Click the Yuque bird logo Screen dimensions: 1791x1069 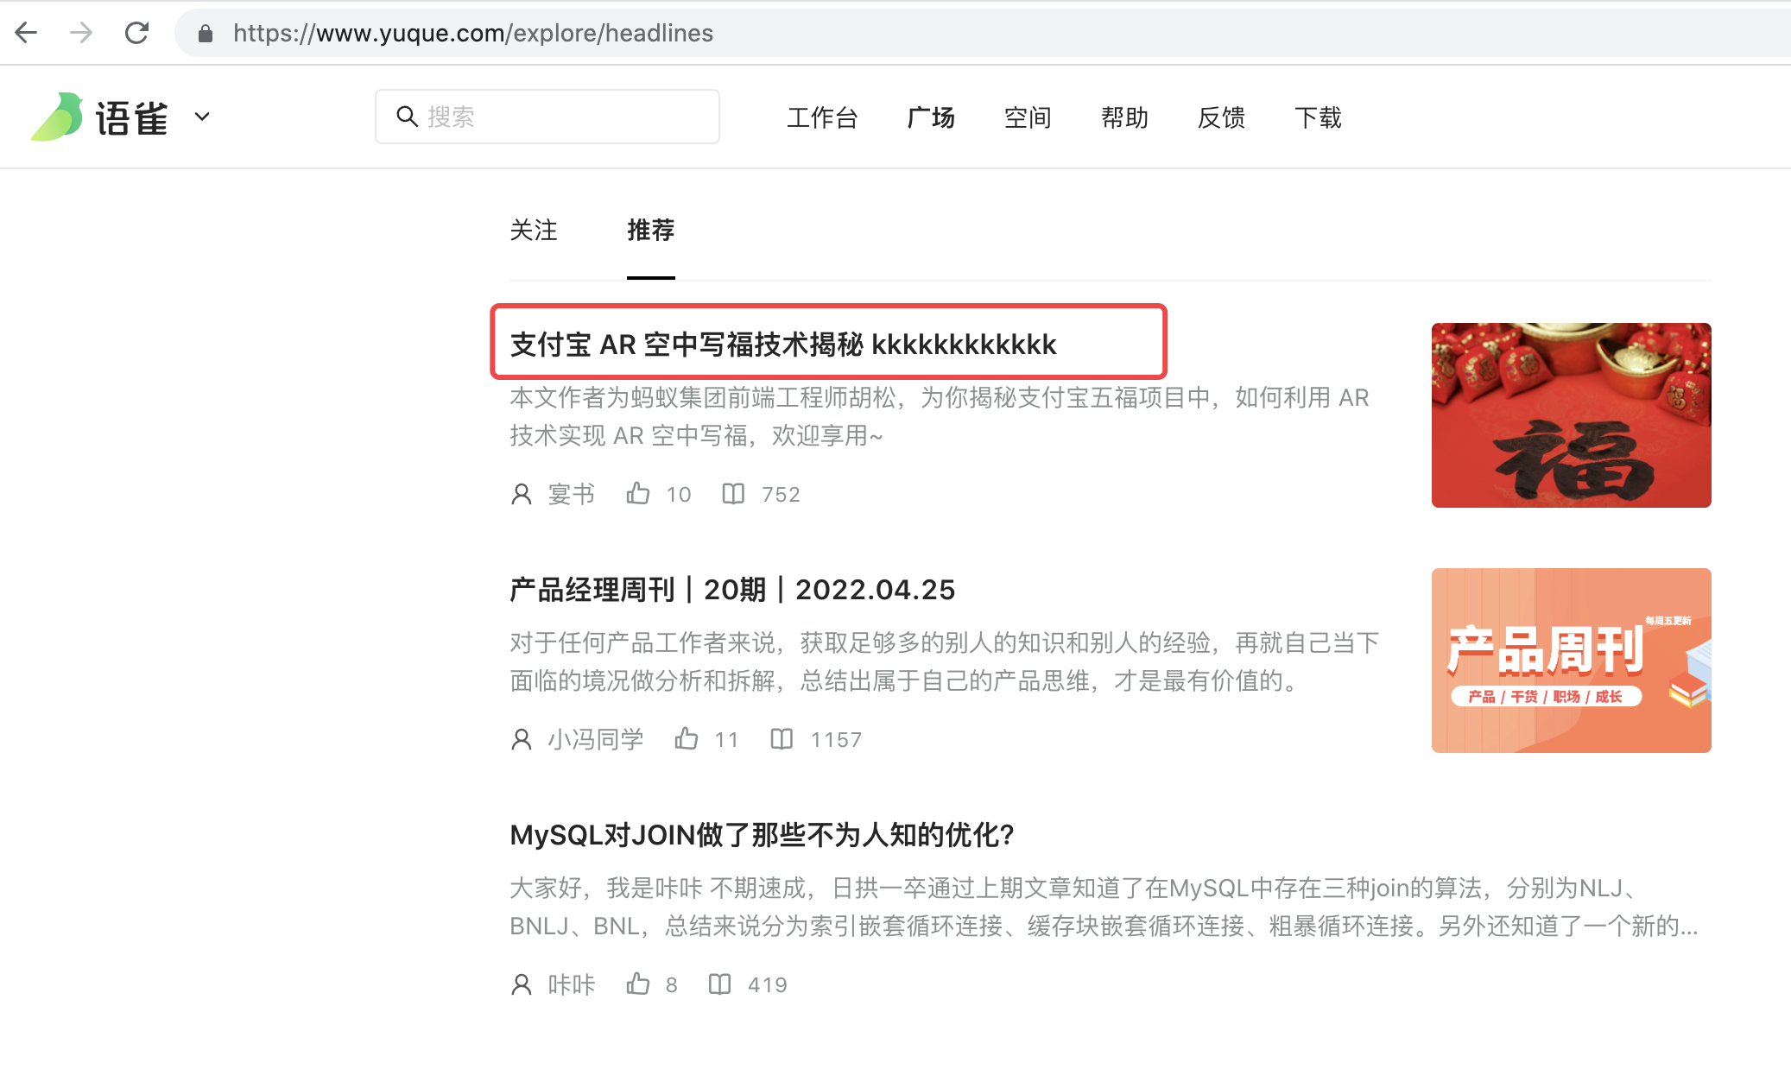57,117
